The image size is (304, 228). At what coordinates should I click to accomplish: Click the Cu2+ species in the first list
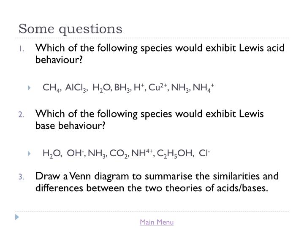[157, 87]
